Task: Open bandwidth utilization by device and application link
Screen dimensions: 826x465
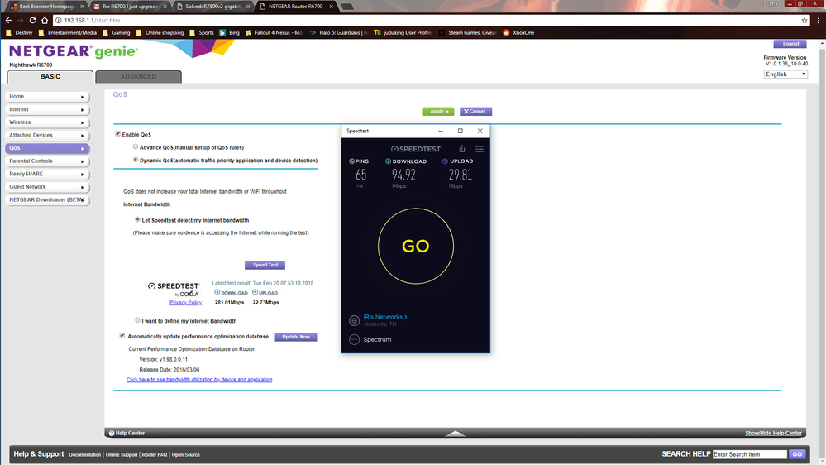Action: (x=199, y=380)
